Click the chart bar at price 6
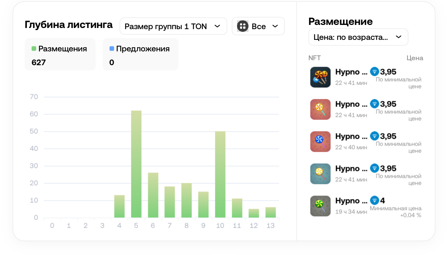This screenshot has width=448, height=255. click(x=153, y=195)
